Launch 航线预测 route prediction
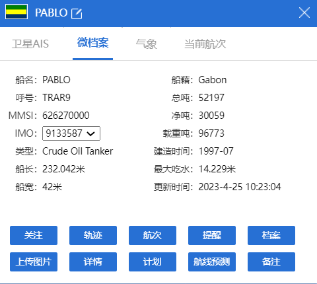Image resolution: width=317 pixels, height=284 pixels. [212, 262]
